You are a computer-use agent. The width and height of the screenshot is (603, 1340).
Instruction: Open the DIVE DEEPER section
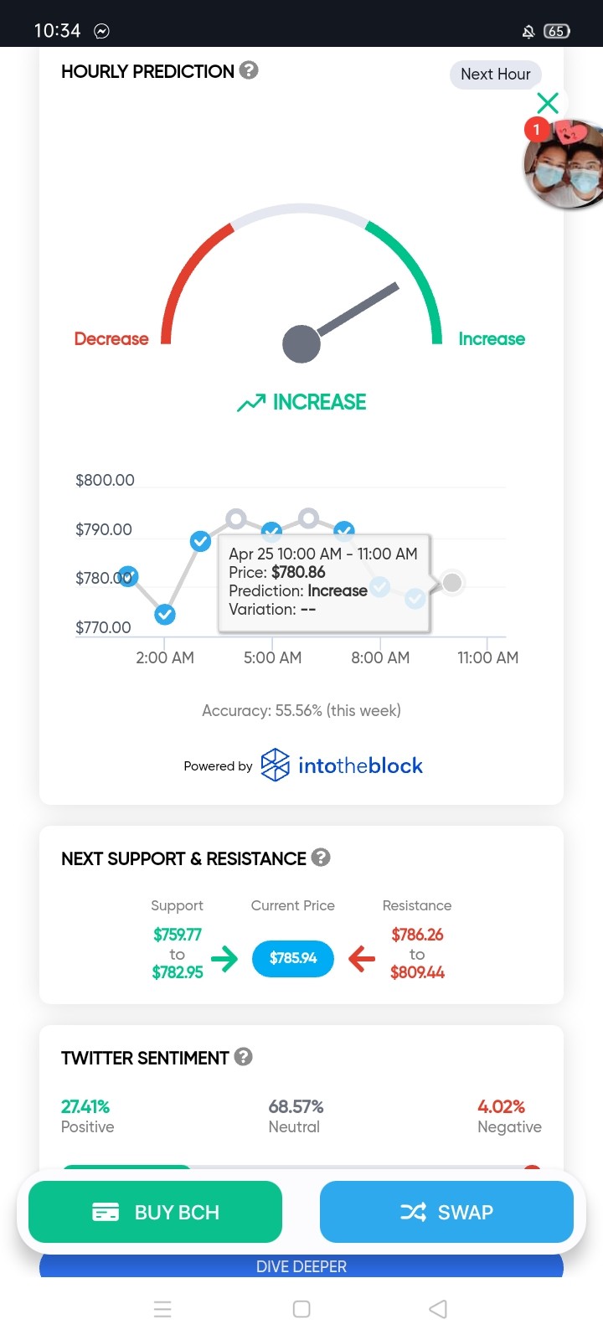pyautogui.click(x=301, y=1265)
